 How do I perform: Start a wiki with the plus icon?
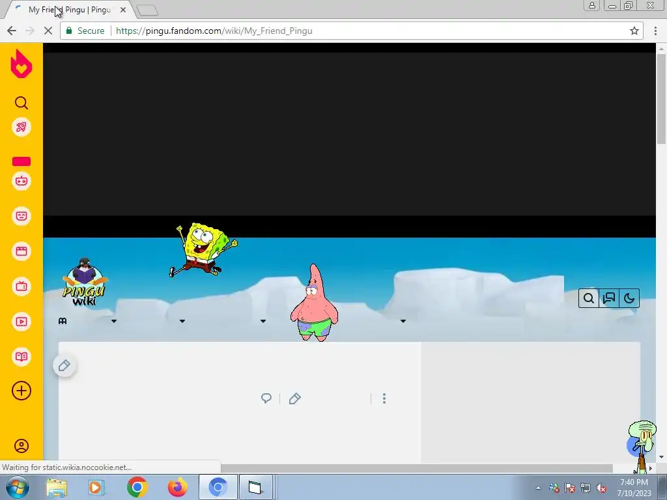coord(21,391)
